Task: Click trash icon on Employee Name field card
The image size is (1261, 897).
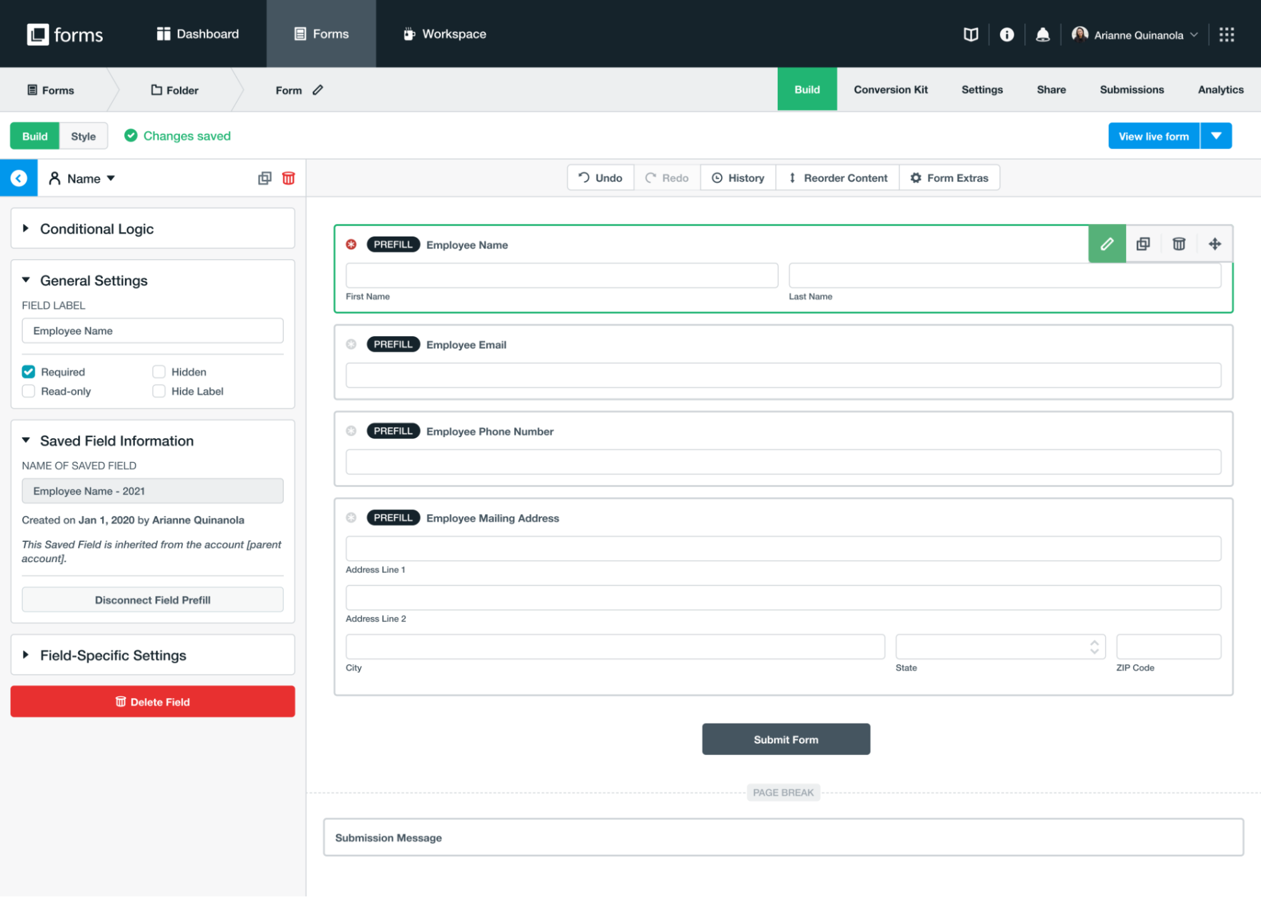Action: [x=1178, y=244]
